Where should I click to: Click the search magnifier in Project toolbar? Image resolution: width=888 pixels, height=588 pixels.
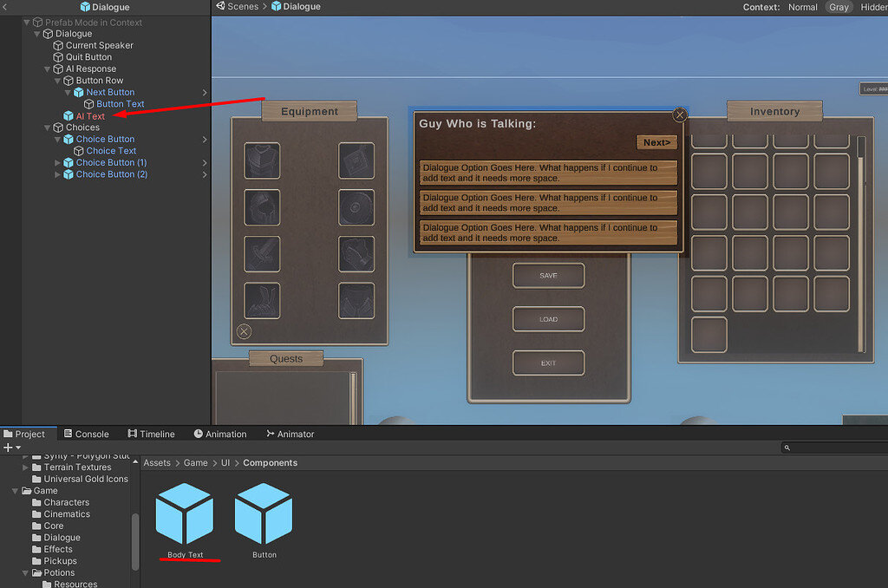click(787, 448)
